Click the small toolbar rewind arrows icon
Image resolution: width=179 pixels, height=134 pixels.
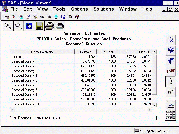pyautogui.click(x=42, y=17)
